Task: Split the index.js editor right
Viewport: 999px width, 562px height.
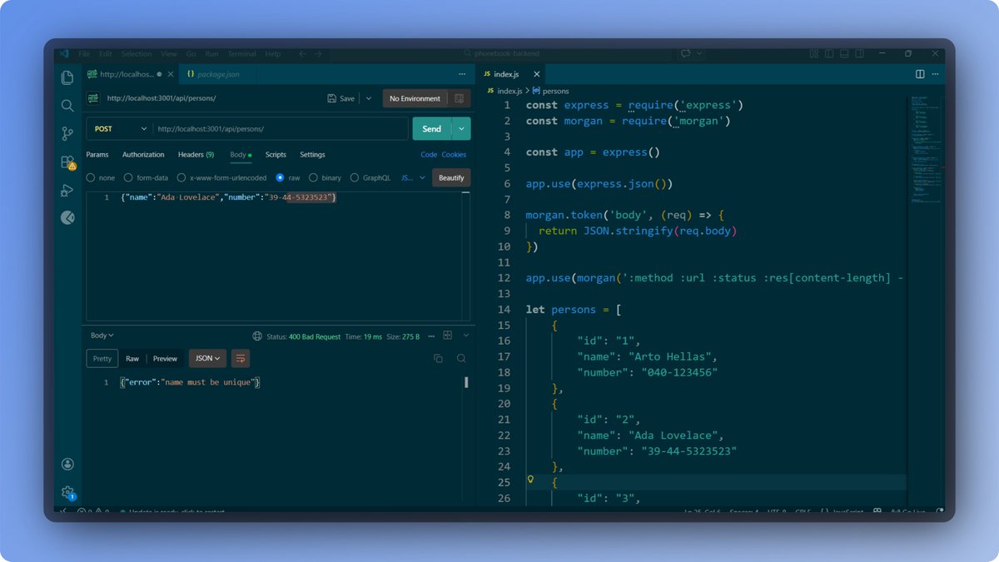Action: coord(920,74)
